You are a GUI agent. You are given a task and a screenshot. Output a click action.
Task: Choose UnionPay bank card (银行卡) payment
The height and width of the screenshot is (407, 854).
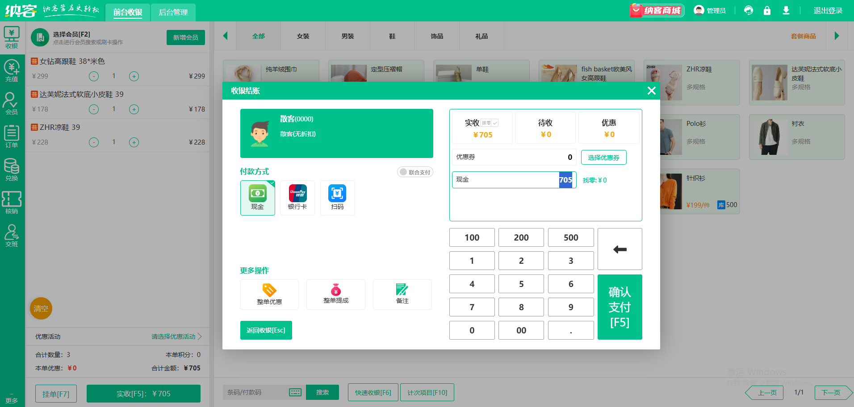[297, 197]
